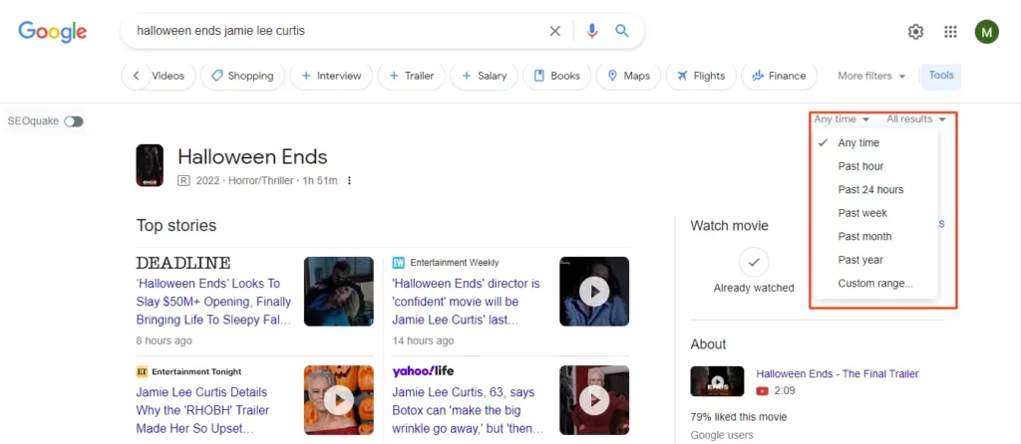Image resolution: width=1021 pixels, height=444 pixels.
Task: Toggle the SEOquake switch
Action: (x=74, y=121)
